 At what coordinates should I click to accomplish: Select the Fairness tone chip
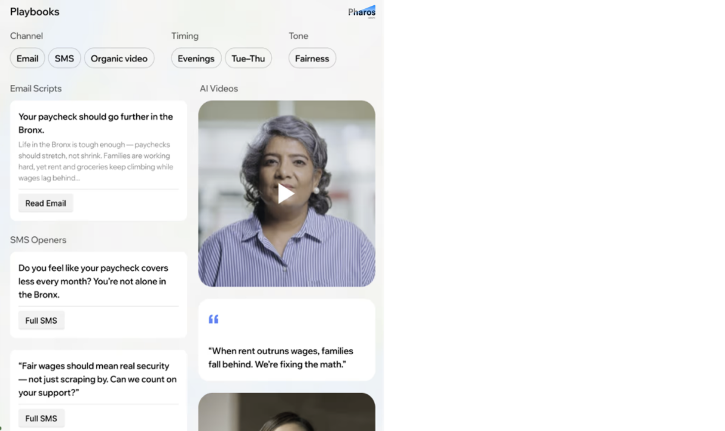tap(312, 59)
